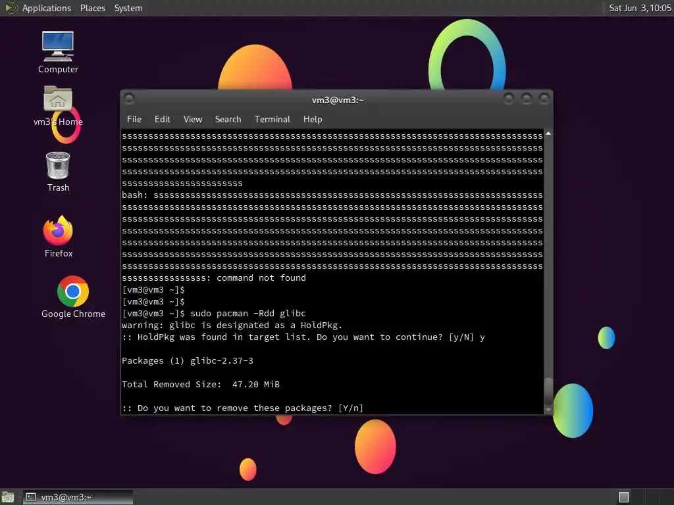Minimize the vm3@vm3 terminal window
Image resolution: width=674 pixels, height=505 pixels.
pyautogui.click(x=509, y=99)
